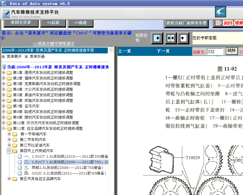Click the folder icon of 第5章 奥迪汽车
Image resolution: width=243 pixels, height=195 pixels.
click(x=9, y=95)
